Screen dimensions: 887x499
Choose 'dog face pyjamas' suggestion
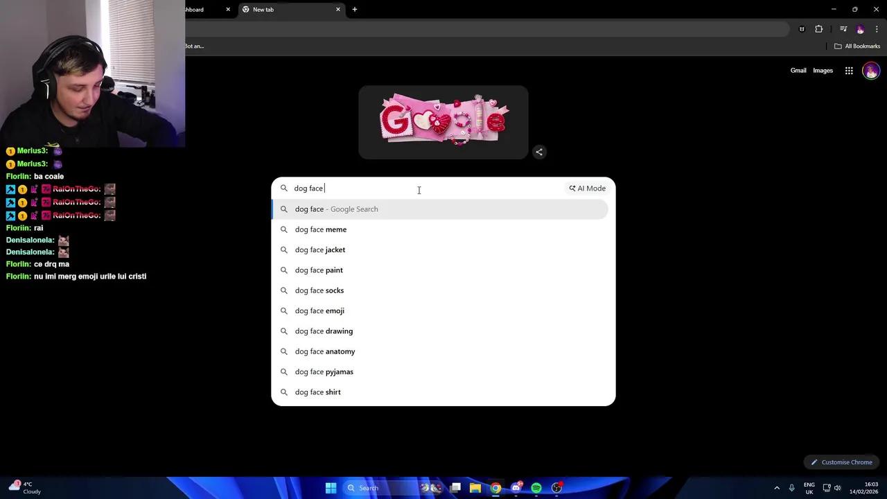[440, 371]
